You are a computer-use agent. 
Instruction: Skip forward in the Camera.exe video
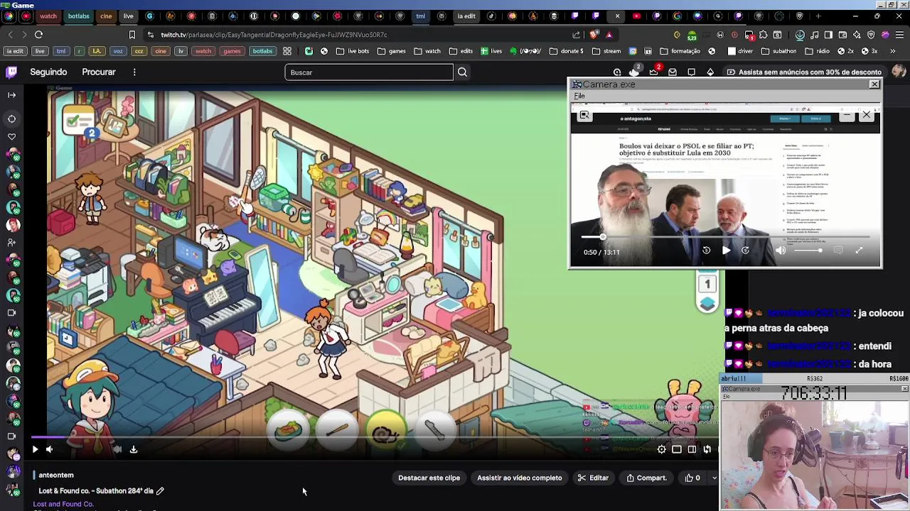(x=745, y=251)
